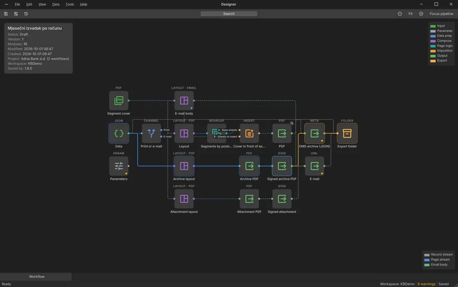This screenshot has height=287, width=458.
Task: Click the "Workspace: KBDemo" status bar text
Action: click(x=397, y=284)
